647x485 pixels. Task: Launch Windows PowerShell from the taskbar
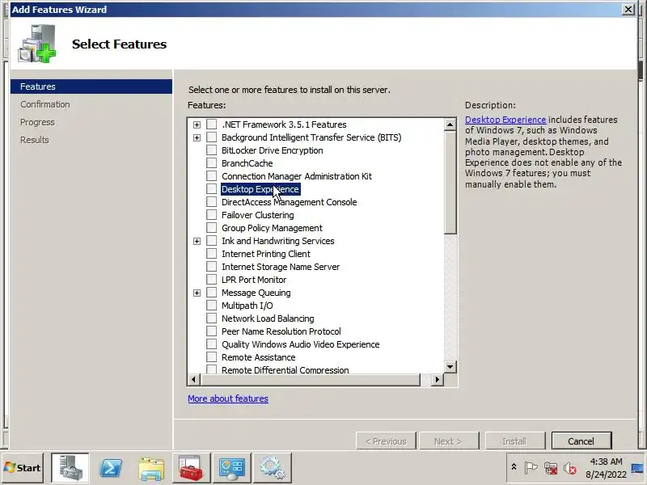coord(111,468)
